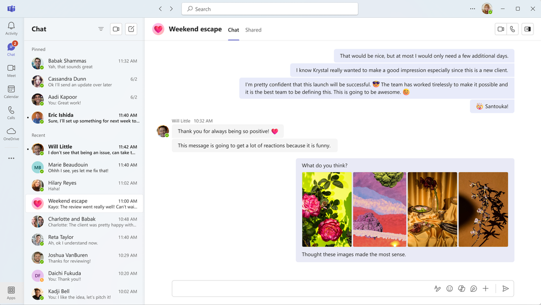Open chat with Eric Ishida
The width and height of the screenshot is (541, 305).
click(85, 118)
